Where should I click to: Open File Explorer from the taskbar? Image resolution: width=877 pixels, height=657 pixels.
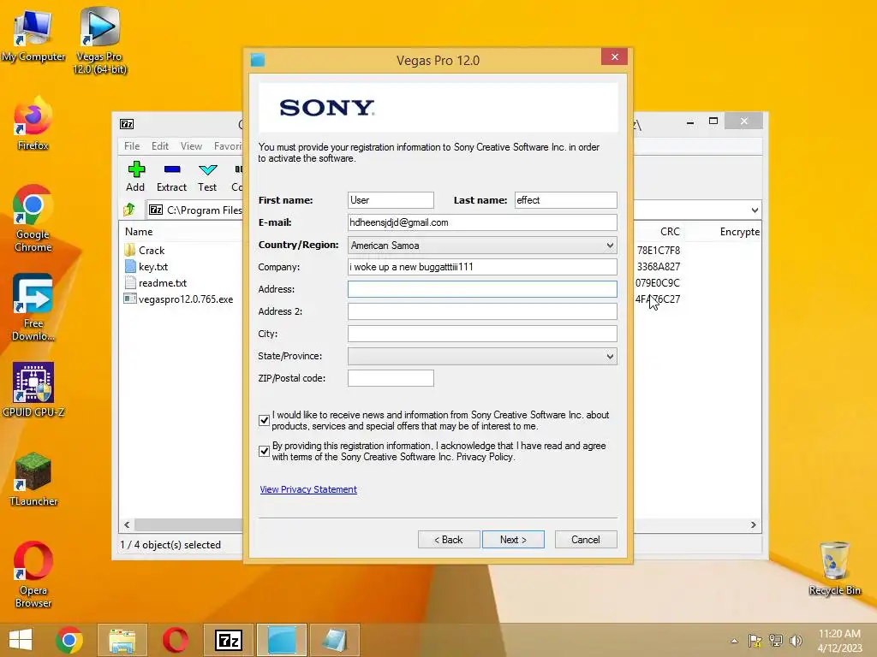[122, 640]
